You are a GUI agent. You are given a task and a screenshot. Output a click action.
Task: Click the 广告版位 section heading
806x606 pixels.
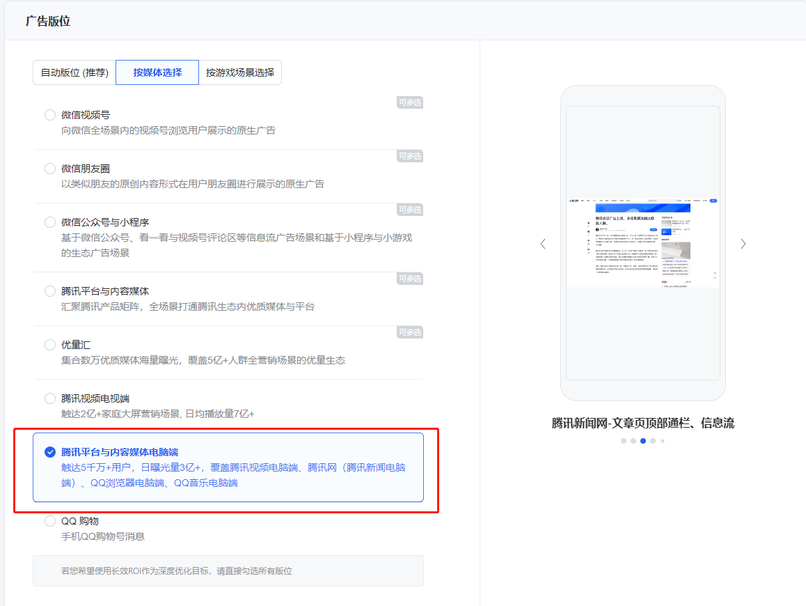point(48,21)
